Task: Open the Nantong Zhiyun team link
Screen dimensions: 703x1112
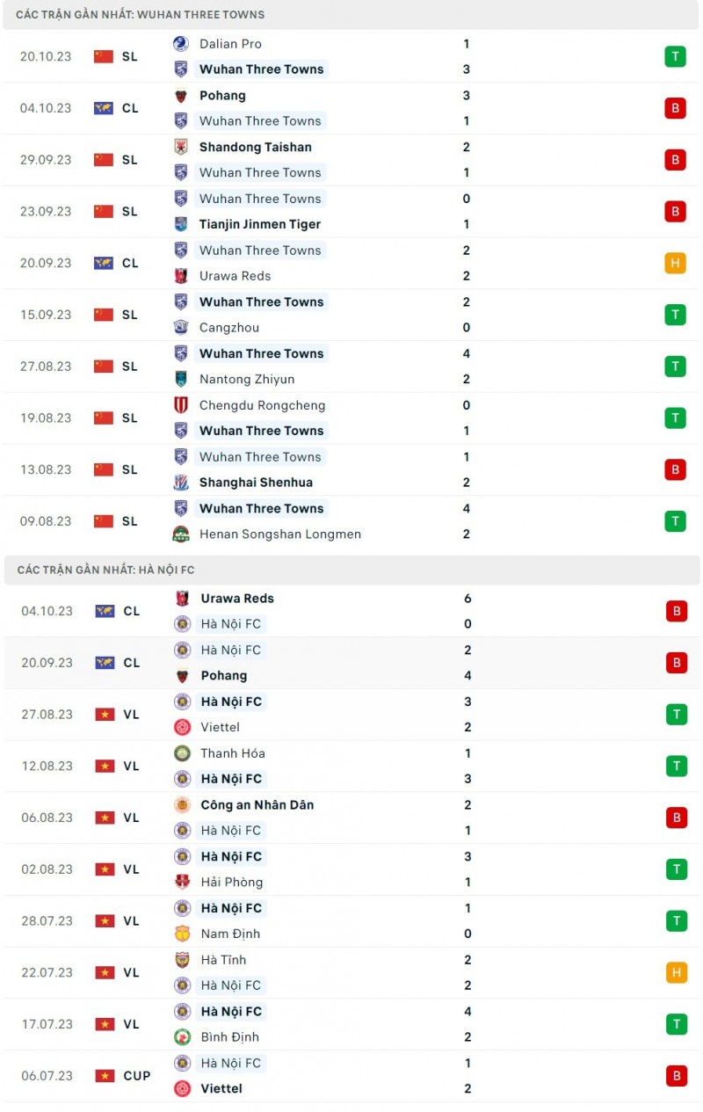Action: [x=247, y=380]
